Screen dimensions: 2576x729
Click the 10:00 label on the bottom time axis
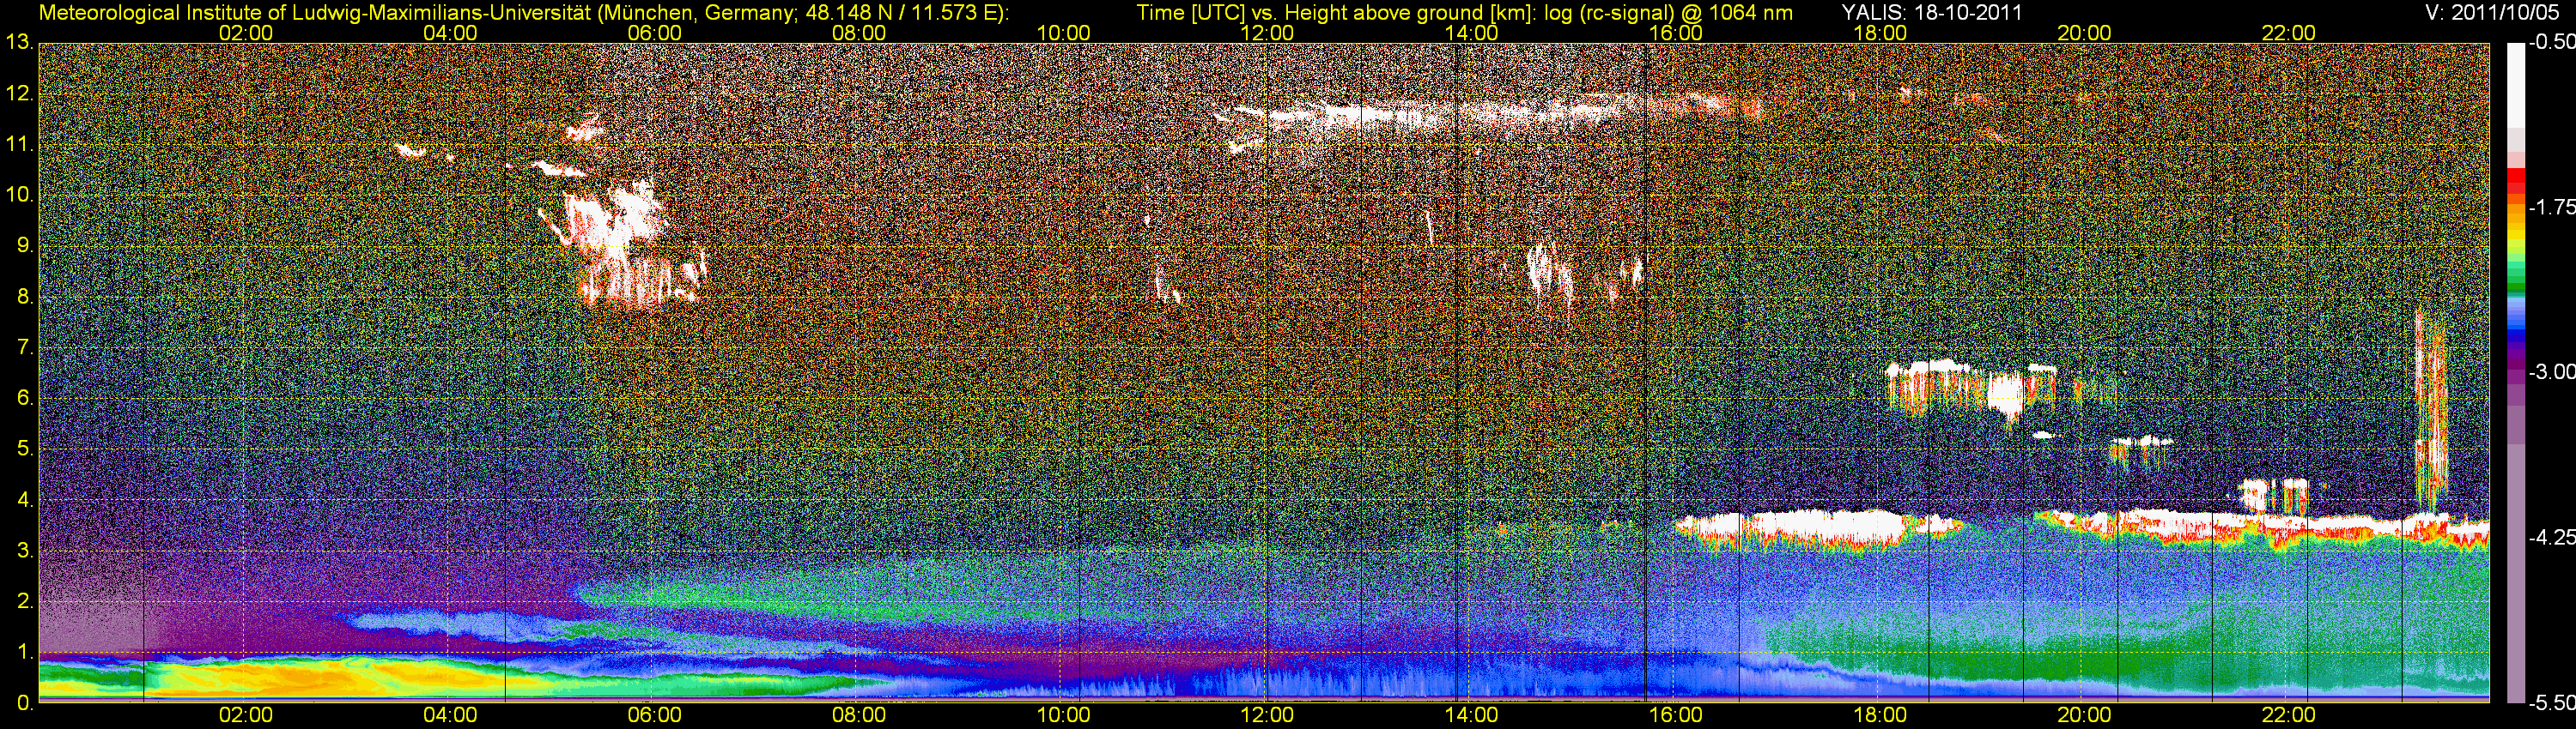(1063, 715)
